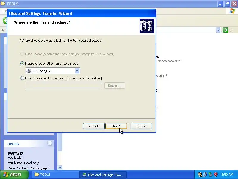Switch to the TOOLS taskbar button
Image resolution: width=238 pixels, height=179 pixels.
tap(55, 175)
